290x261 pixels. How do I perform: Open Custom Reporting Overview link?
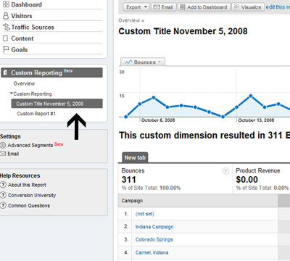24,83
